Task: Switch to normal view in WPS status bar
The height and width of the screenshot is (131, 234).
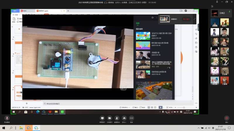Action: pos(149,107)
